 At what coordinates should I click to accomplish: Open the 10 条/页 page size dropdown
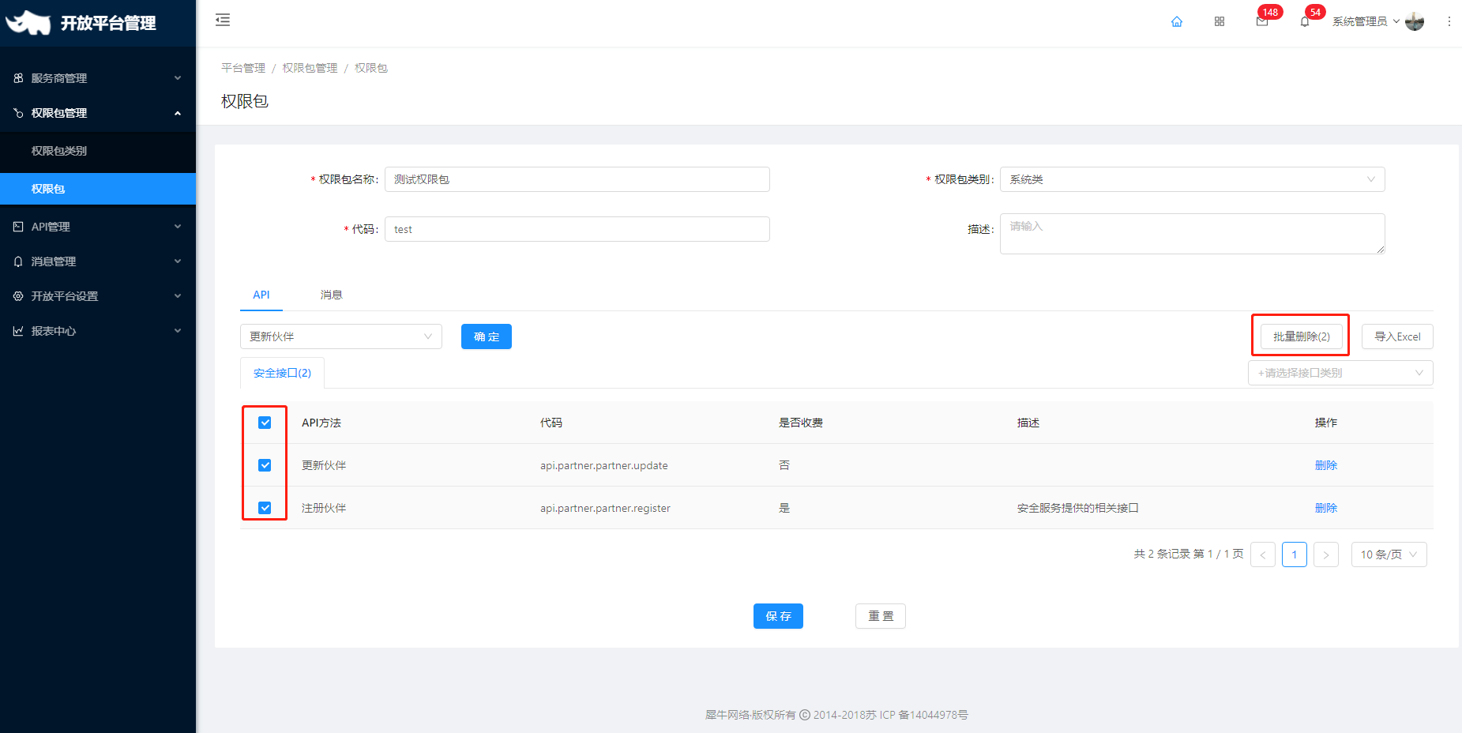click(1389, 554)
